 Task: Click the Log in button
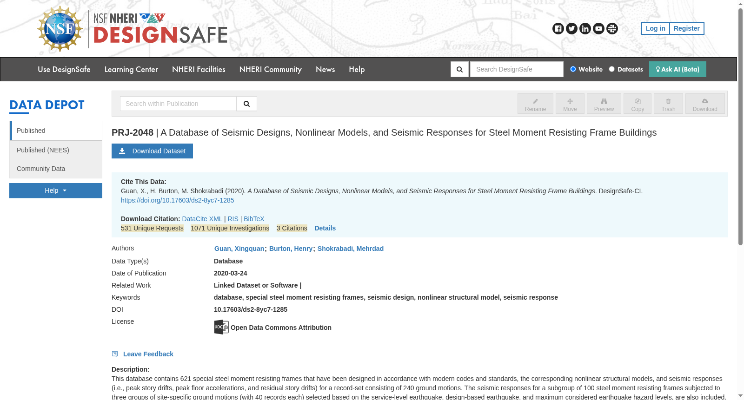tap(655, 28)
